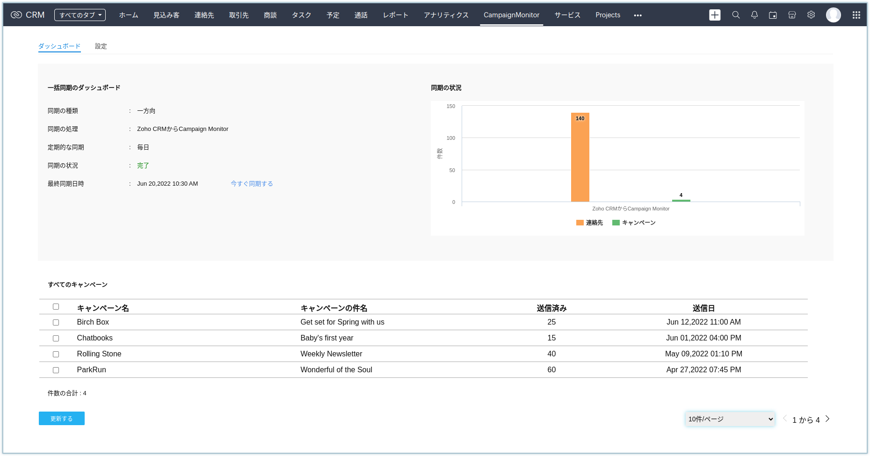Open the apps grid launcher icon
The image size is (870, 456).
point(856,15)
